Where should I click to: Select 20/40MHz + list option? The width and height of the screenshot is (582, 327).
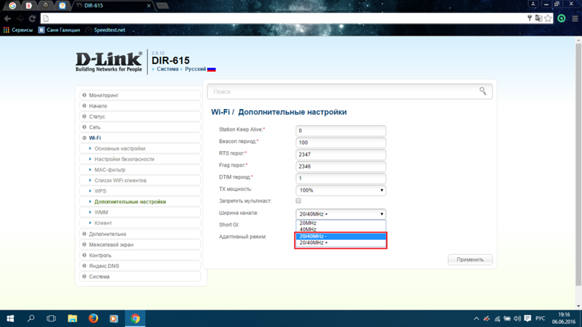[x=340, y=243]
